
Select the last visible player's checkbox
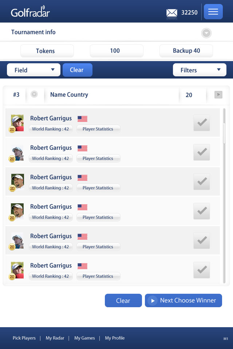[x=202, y=270]
